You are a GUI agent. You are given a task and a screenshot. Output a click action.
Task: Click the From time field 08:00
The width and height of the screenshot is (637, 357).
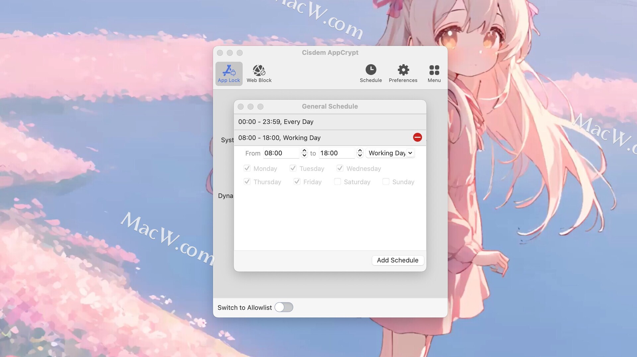pos(281,153)
